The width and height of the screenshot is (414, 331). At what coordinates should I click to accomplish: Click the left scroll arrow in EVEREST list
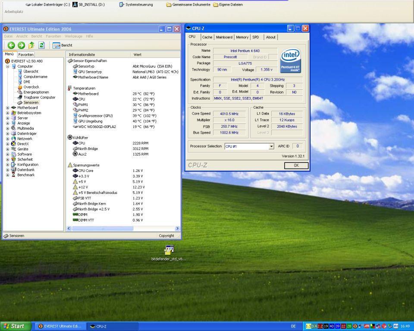(x=69, y=228)
